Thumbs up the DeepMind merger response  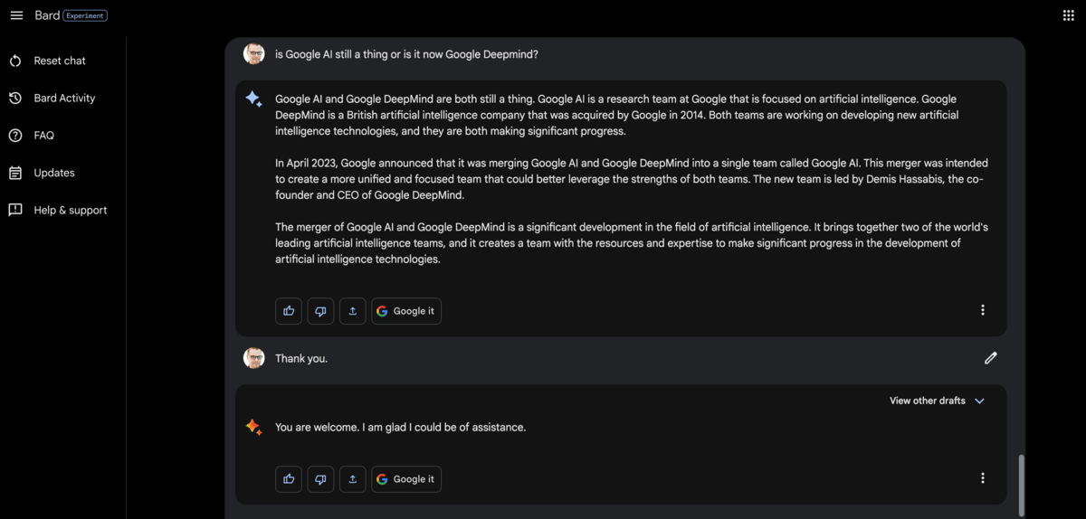(289, 311)
